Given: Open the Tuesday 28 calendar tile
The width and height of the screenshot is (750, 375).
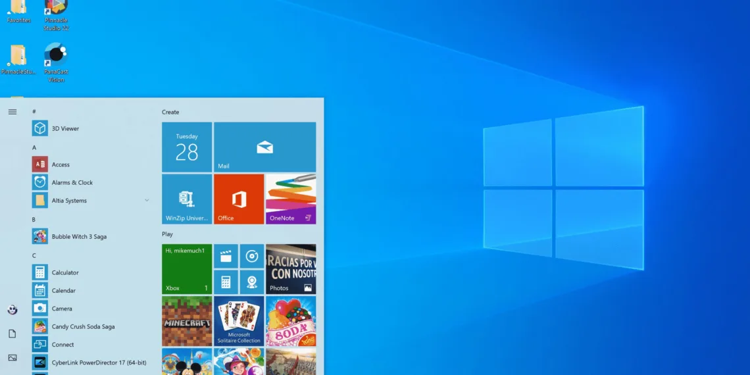Looking at the screenshot, I should click(187, 147).
